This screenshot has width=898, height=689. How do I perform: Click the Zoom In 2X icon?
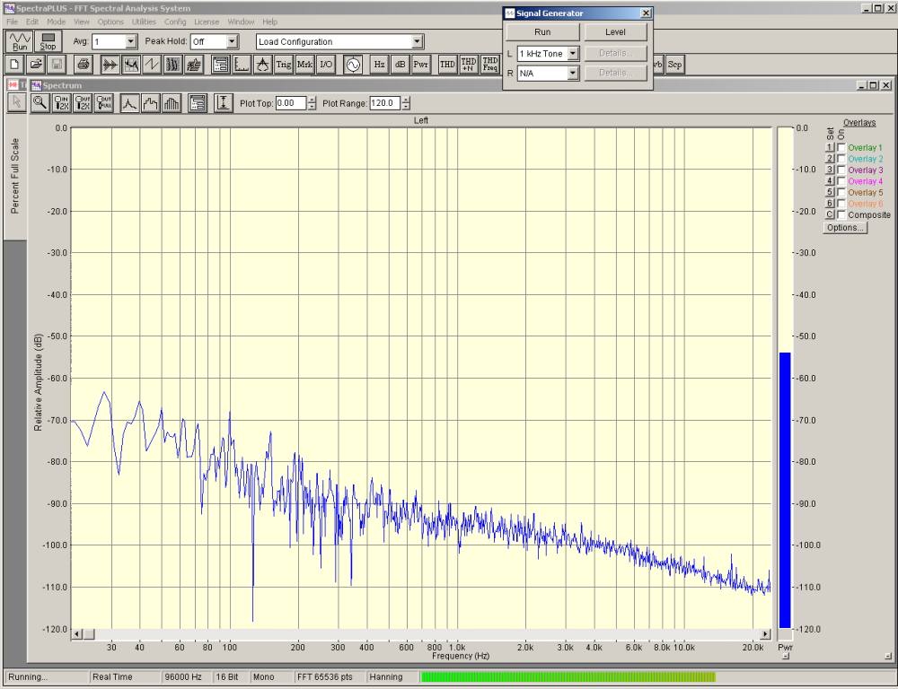62,103
